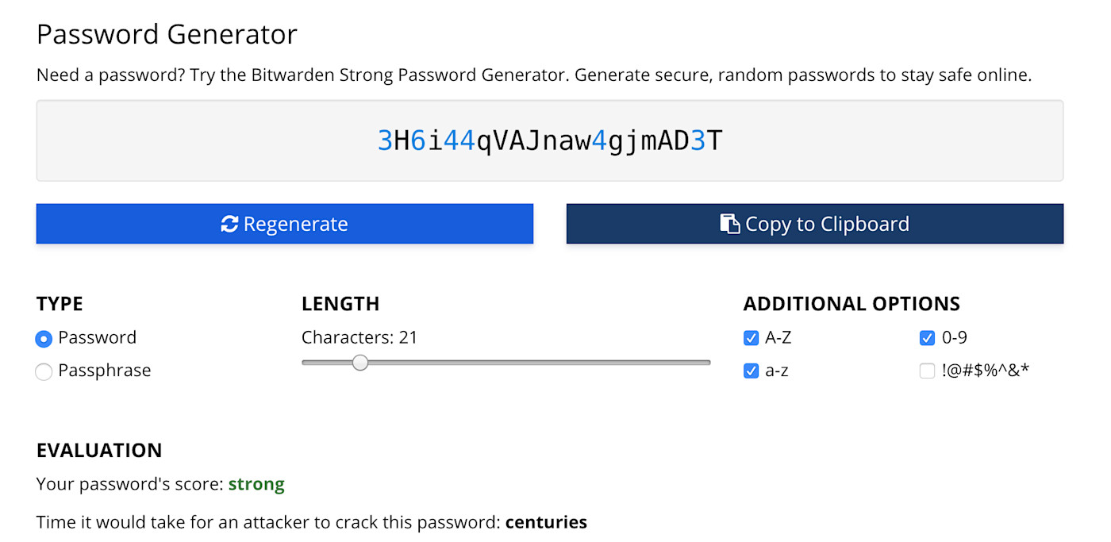The image size is (1111, 542).
Task: Click the Characters: 21 label
Action: 359,336
